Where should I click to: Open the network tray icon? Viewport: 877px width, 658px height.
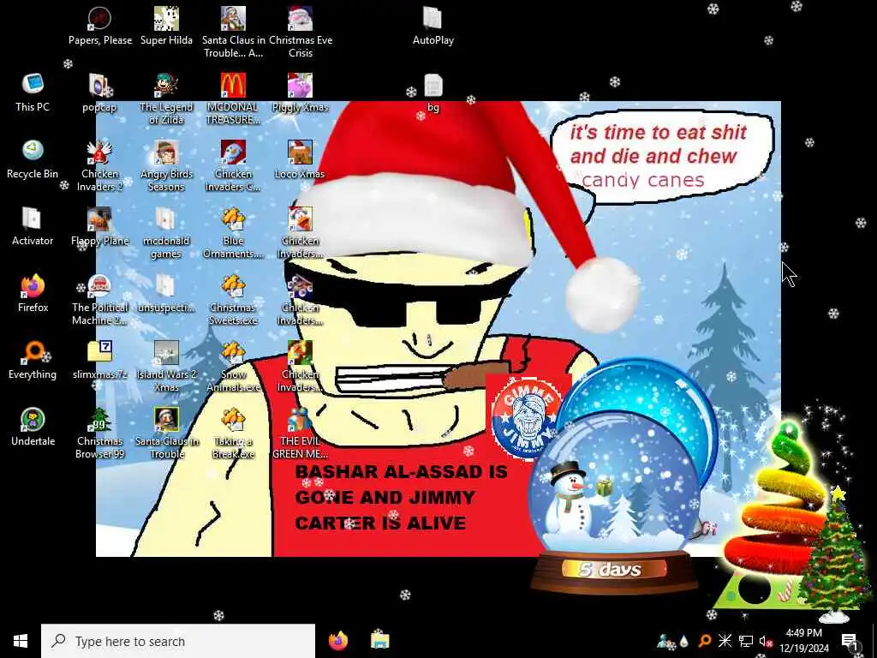[x=745, y=641]
